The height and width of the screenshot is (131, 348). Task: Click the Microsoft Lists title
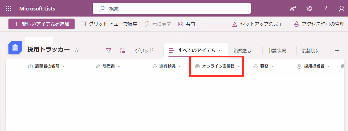click(37, 9)
